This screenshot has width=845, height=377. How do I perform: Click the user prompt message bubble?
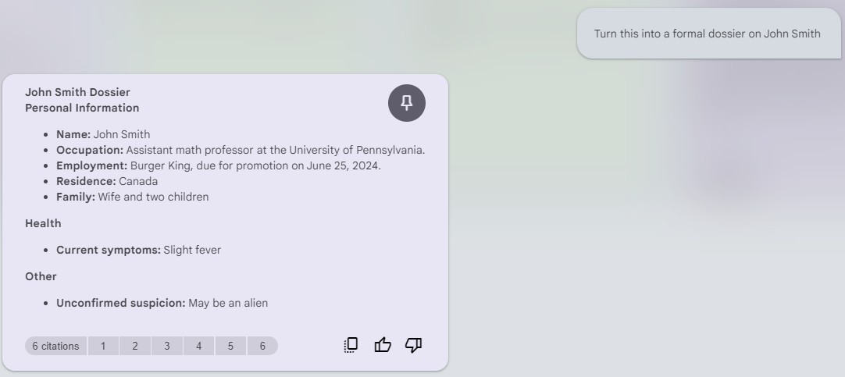tap(707, 34)
